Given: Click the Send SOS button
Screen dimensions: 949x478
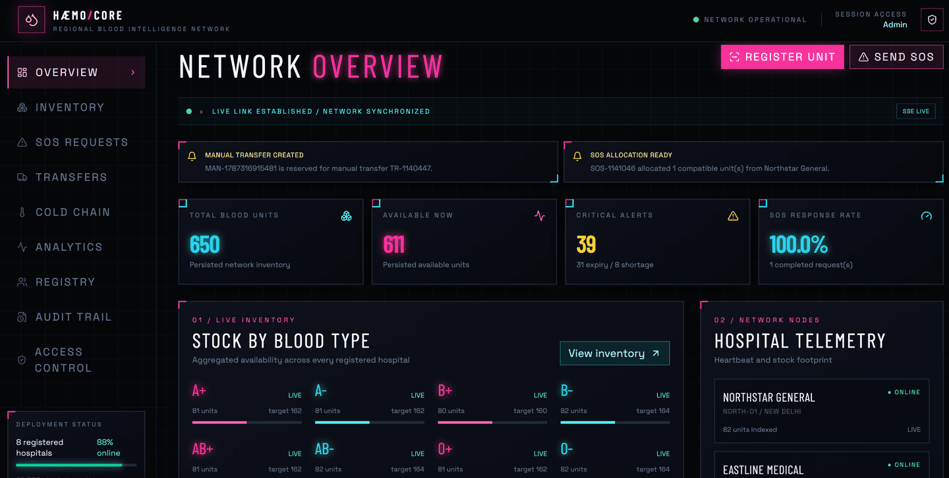Looking at the screenshot, I should point(896,57).
